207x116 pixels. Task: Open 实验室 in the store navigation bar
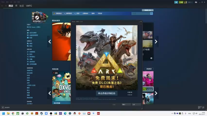pyautogui.click(x=100, y=13)
